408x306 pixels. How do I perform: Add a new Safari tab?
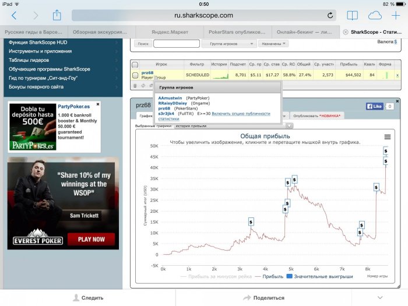[x=396, y=16]
